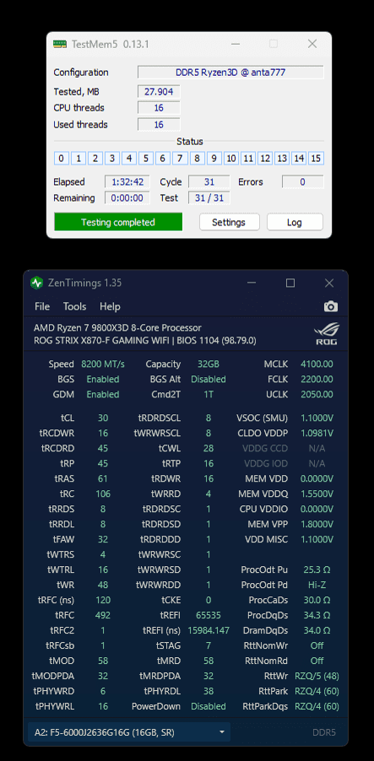The image size is (374, 761).
Task: Click the TestMem5 title bar icon
Action: [x=60, y=44]
